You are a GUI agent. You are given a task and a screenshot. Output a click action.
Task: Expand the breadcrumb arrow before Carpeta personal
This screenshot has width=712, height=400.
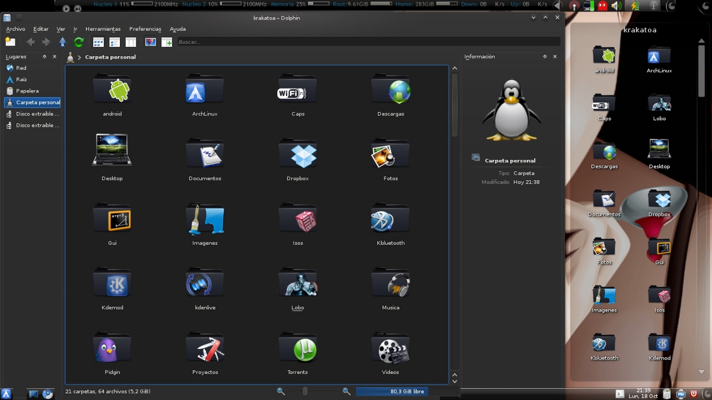click(80, 57)
